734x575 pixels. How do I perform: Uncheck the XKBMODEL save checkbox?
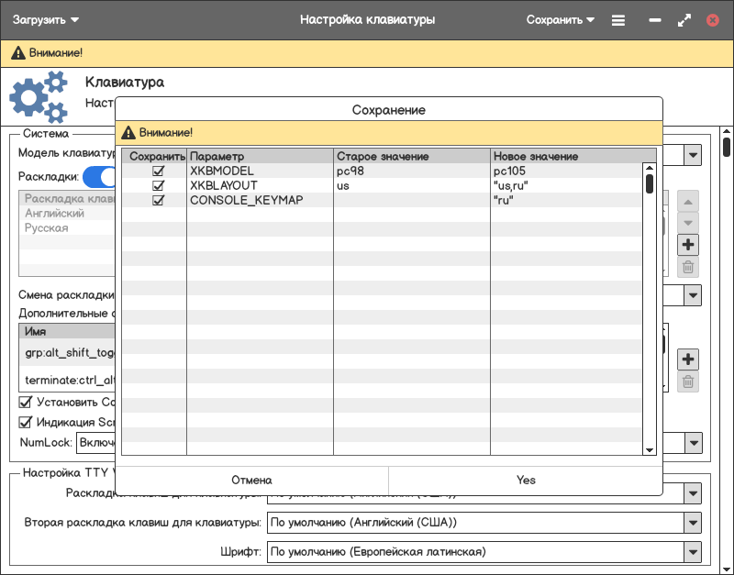[158, 171]
